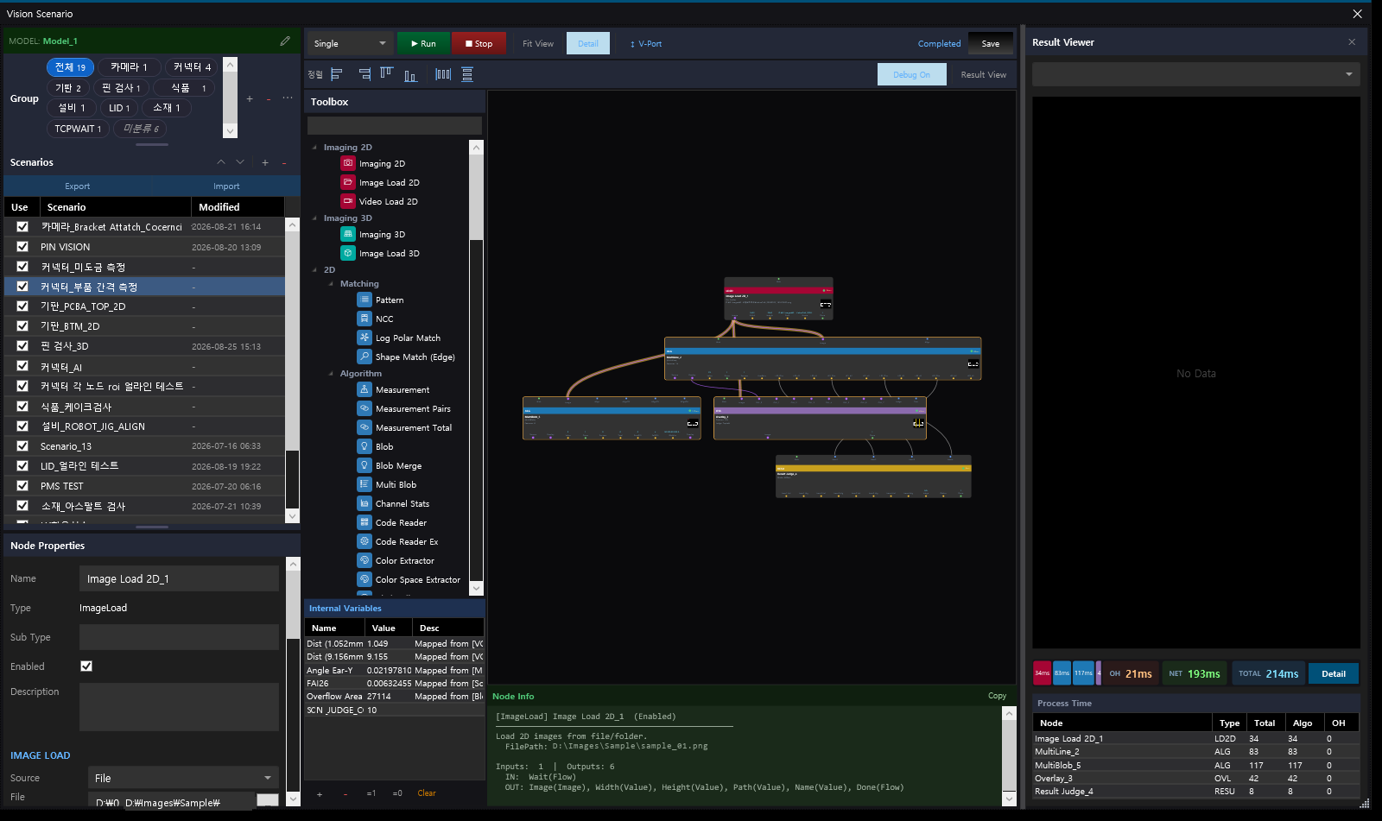Image resolution: width=1382 pixels, height=821 pixels.
Task: Click the Import scenarios button
Action: [x=226, y=186]
